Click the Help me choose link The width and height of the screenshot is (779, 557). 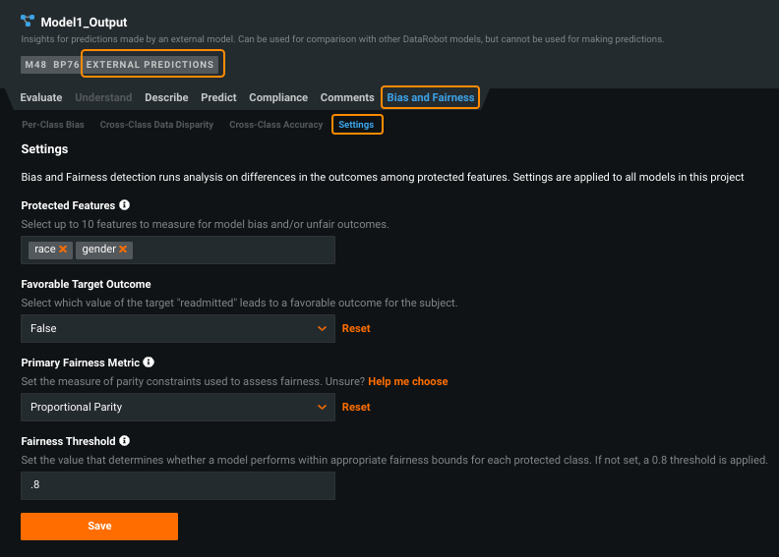407,381
